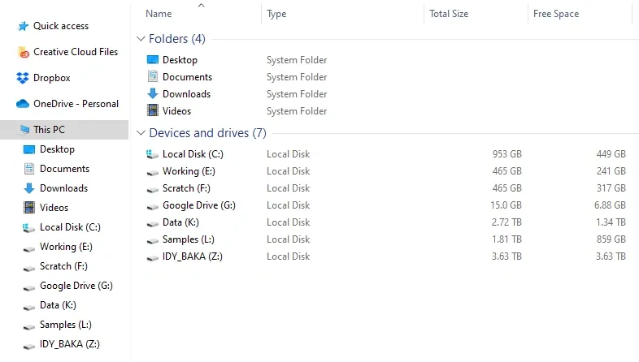This screenshot has height=362, width=639.
Task: Click the IDY_BAKA (Z:) drive icon in sidebar
Action: [29, 346]
